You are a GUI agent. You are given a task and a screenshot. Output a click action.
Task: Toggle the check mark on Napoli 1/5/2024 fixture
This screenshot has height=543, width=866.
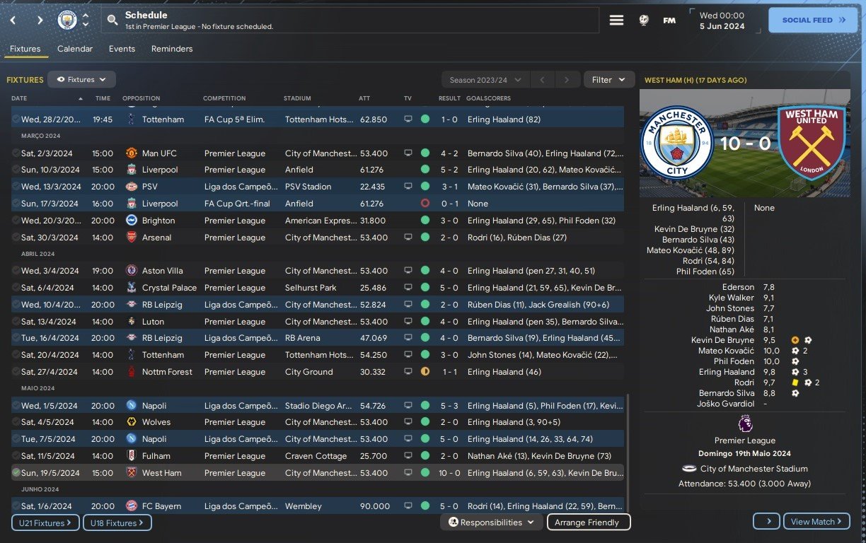pos(16,406)
